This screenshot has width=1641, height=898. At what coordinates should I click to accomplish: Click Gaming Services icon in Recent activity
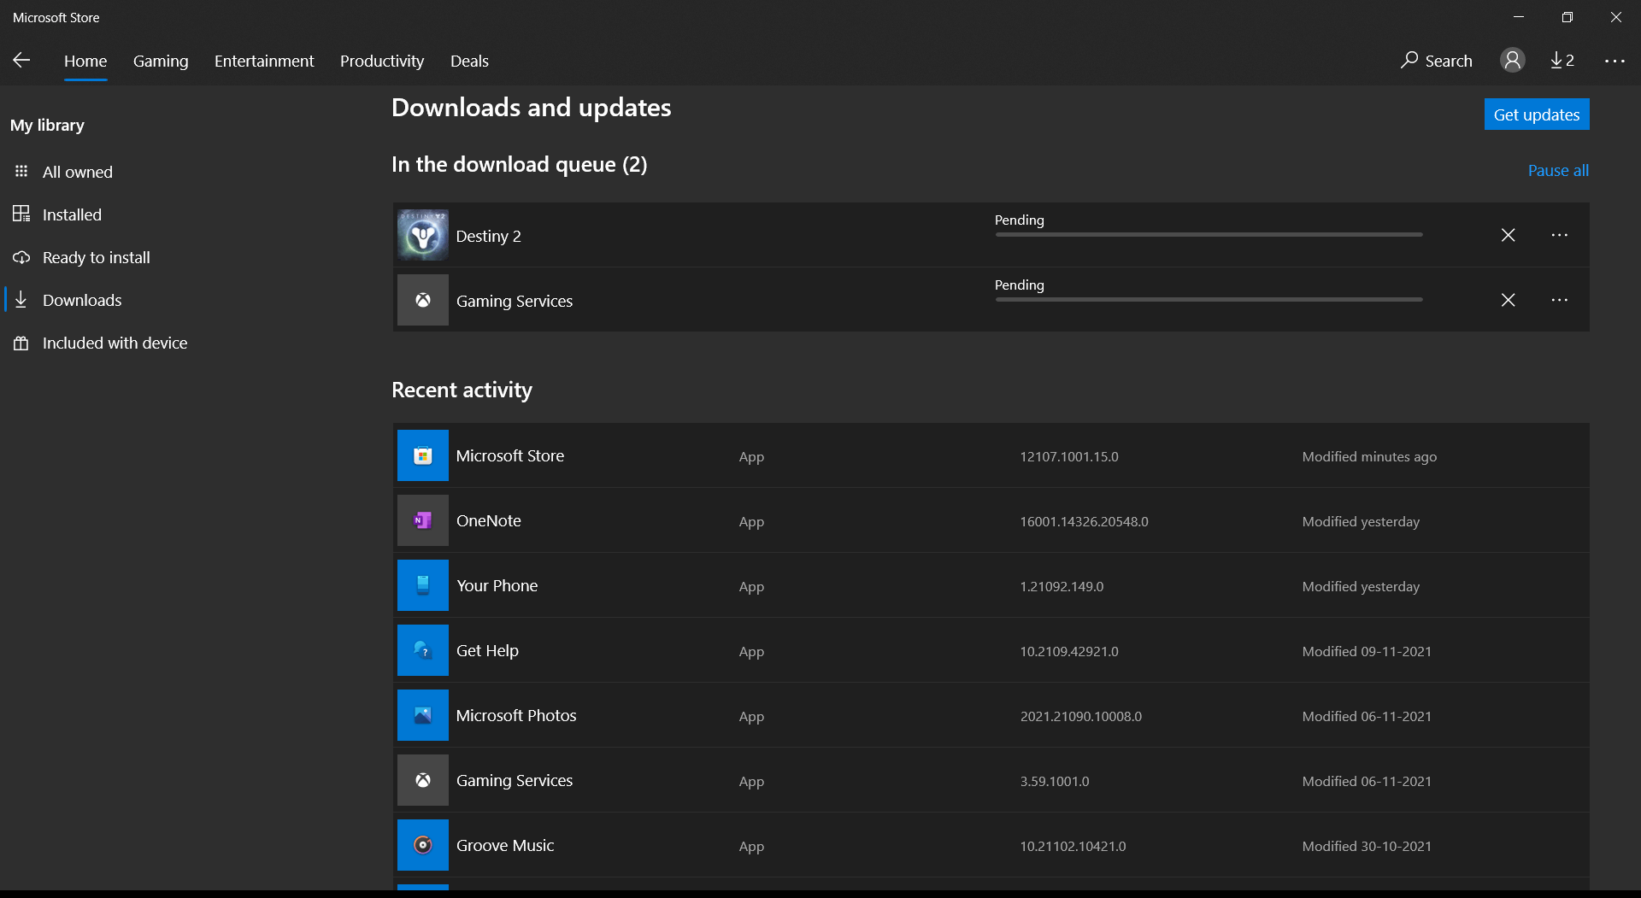coord(423,780)
